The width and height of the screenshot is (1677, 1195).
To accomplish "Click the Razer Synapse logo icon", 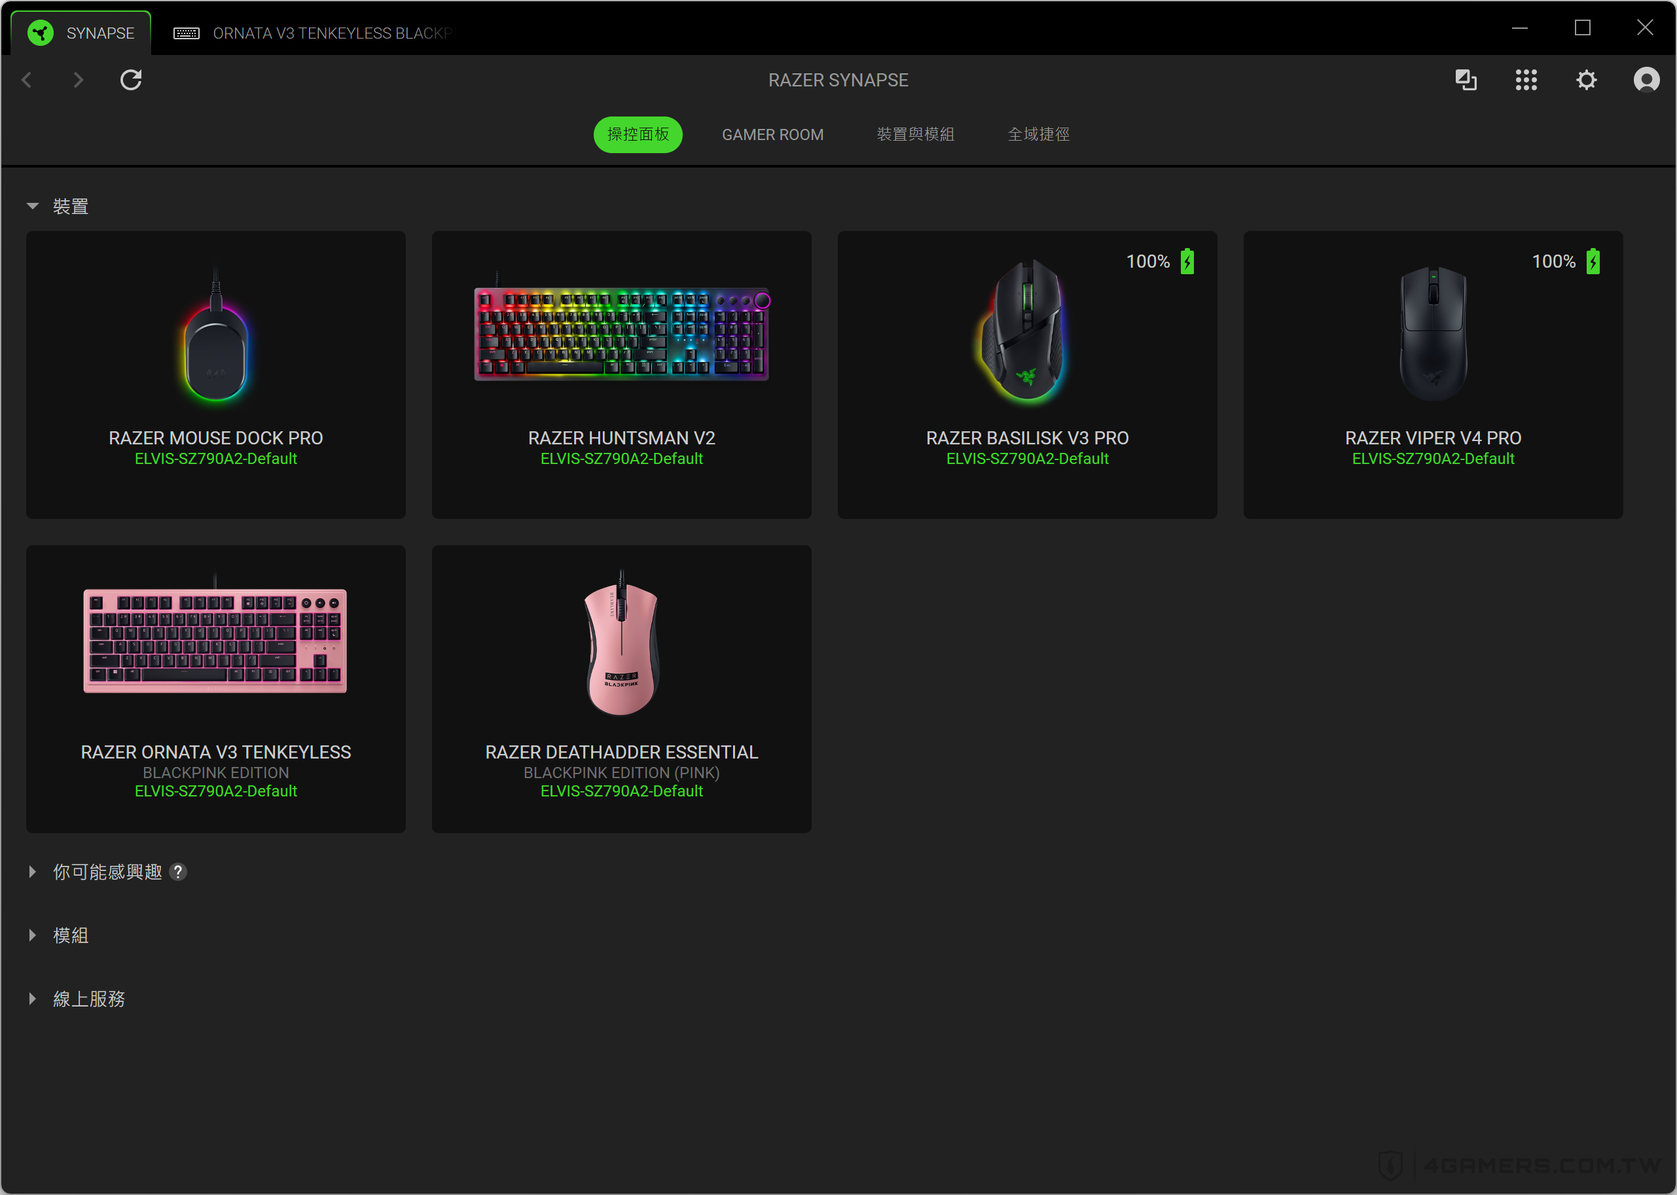I will pyautogui.click(x=41, y=33).
